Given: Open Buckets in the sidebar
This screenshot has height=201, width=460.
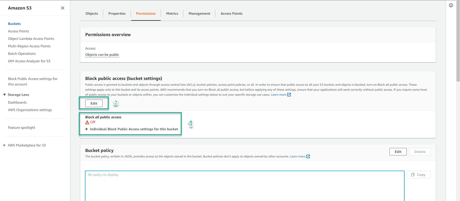Looking at the screenshot, I should coord(14,24).
